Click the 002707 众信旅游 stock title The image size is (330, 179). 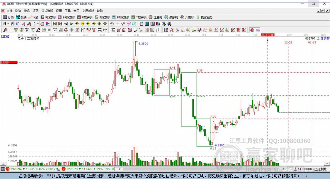pos(317,39)
